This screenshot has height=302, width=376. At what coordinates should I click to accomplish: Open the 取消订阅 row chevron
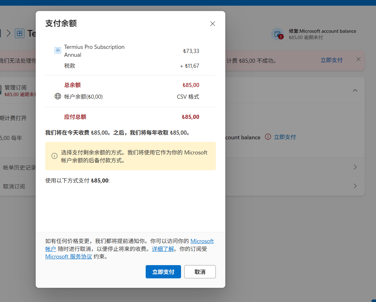[x=355, y=186]
